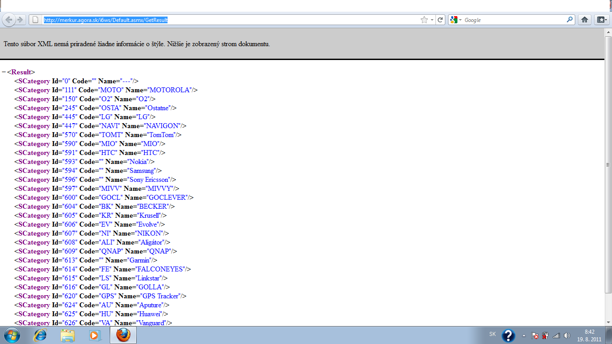Select the row with Name Ostatne

(x=95, y=108)
